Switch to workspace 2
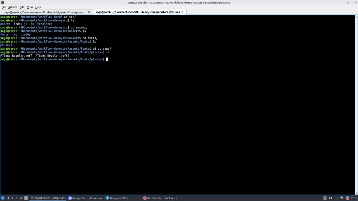 click(13, 198)
